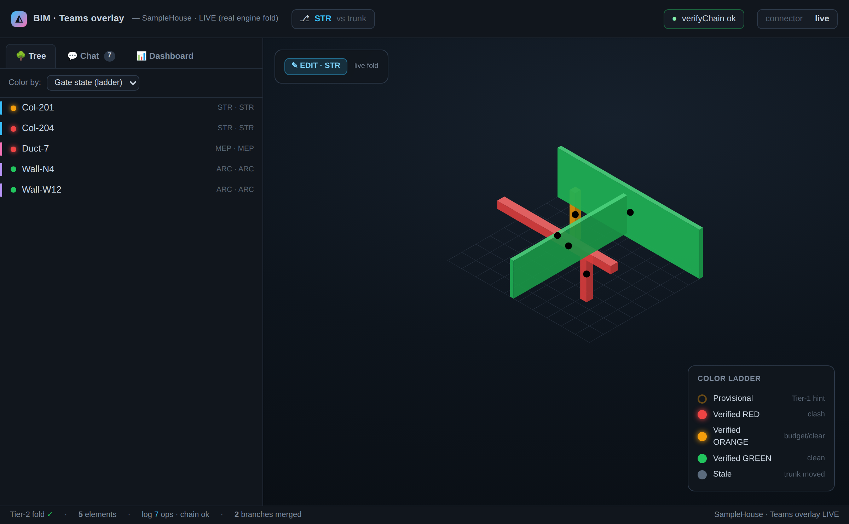
Task: Open the Color by Gate state dropdown
Action: (x=93, y=82)
